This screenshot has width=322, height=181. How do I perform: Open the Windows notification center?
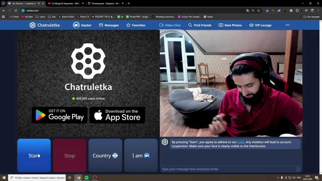click(x=317, y=178)
